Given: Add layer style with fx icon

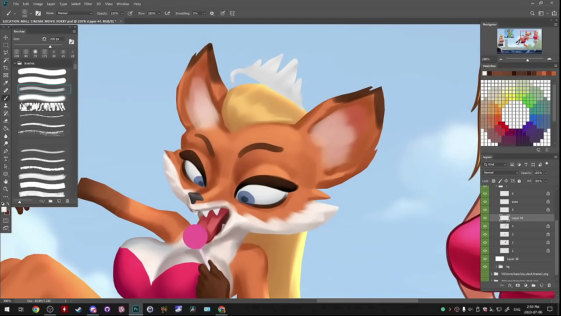Looking at the screenshot, I should point(510,285).
